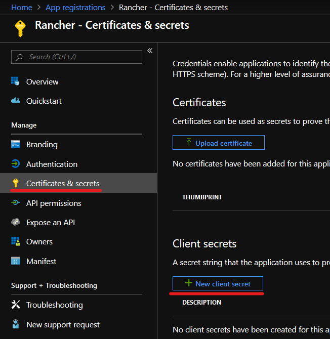Click the New client secret button
330x339 pixels.
tap(218, 283)
